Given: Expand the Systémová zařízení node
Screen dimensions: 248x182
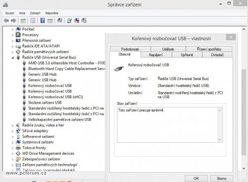Looking at the screenshot, I should coord(12,142).
